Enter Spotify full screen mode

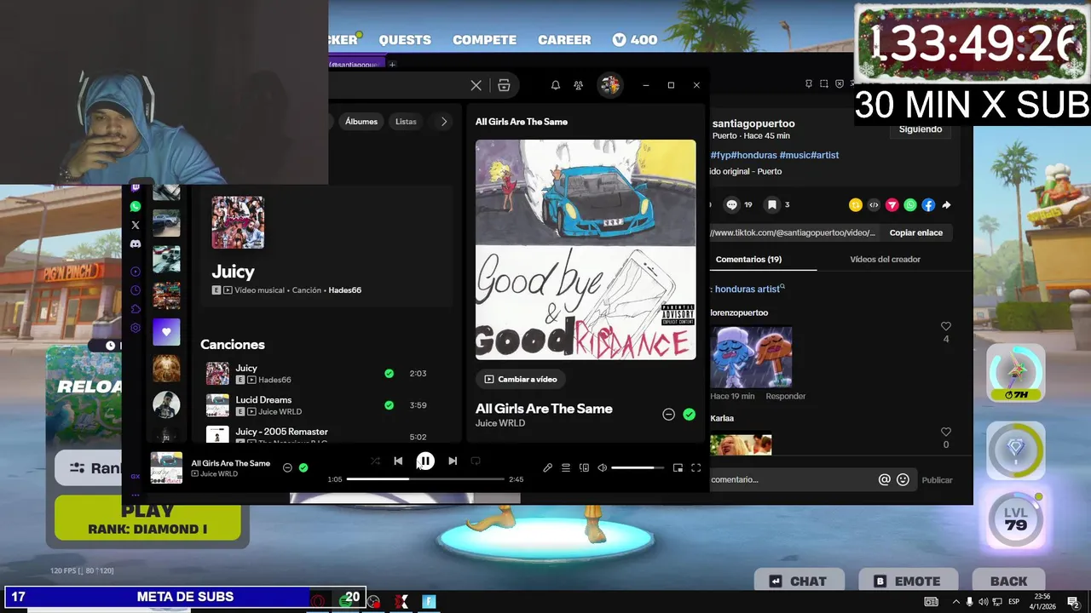tap(696, 467)
